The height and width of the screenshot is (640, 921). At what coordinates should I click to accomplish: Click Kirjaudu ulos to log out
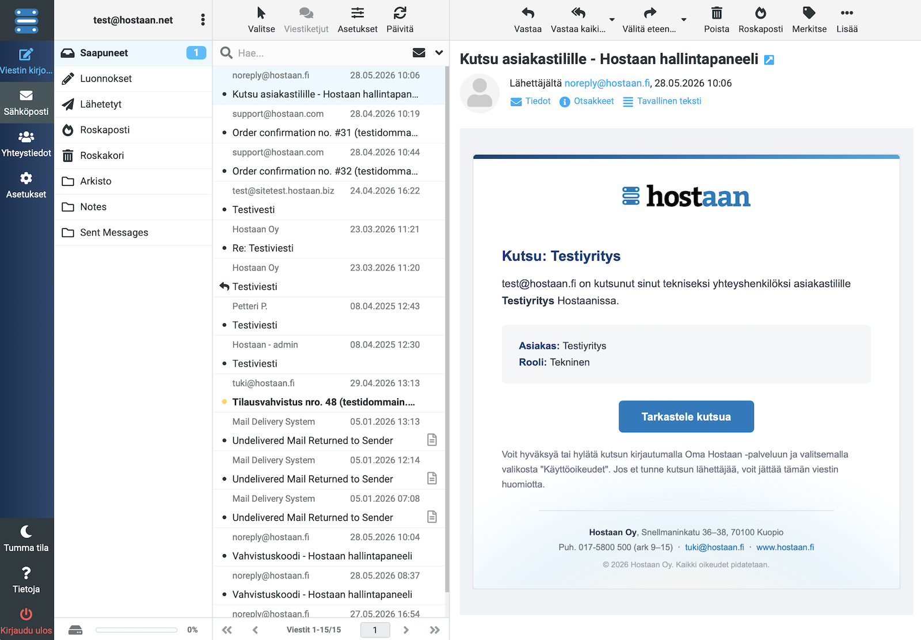[26, 622]
